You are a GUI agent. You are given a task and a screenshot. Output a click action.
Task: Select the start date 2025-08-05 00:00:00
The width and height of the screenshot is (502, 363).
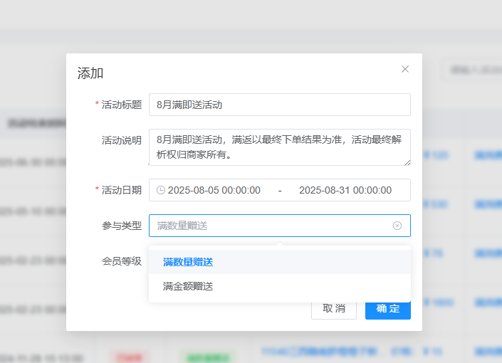214,190
